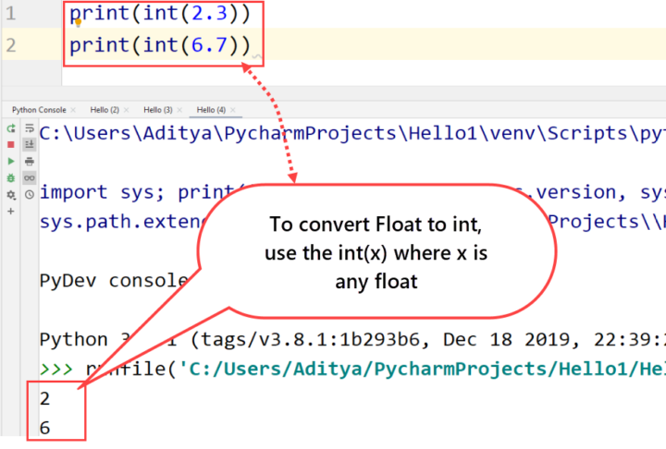This screenshot has width=666, height=449.
Task: Click the runfile path string in console
Action: 416,370
